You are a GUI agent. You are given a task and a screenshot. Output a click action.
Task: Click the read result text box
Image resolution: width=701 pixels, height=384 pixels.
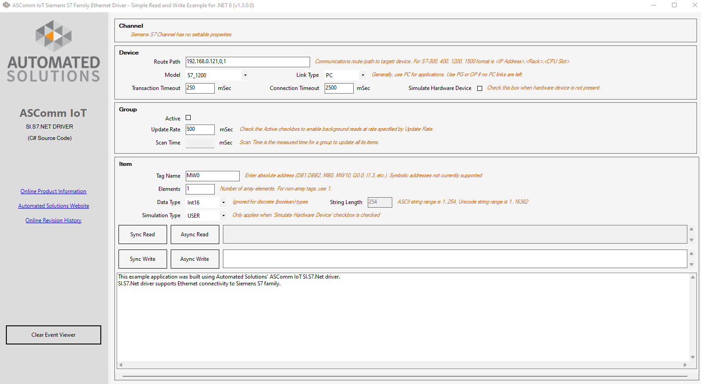(455, 234)
